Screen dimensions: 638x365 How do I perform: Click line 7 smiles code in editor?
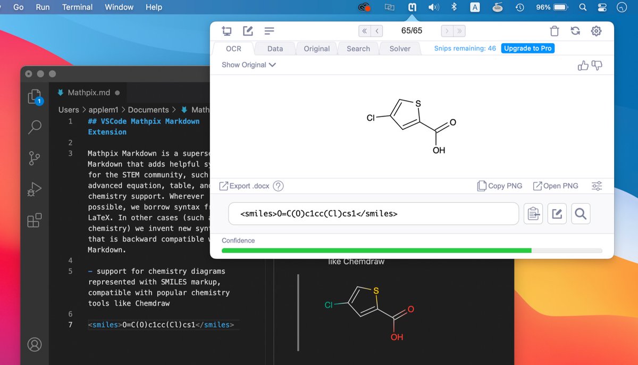161,325
